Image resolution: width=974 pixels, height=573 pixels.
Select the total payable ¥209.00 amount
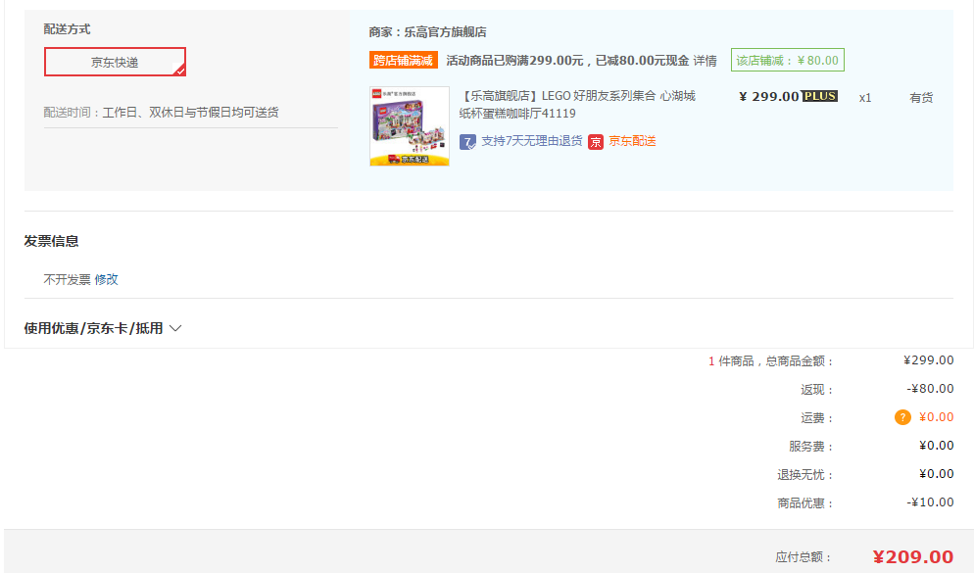point(913,557)
